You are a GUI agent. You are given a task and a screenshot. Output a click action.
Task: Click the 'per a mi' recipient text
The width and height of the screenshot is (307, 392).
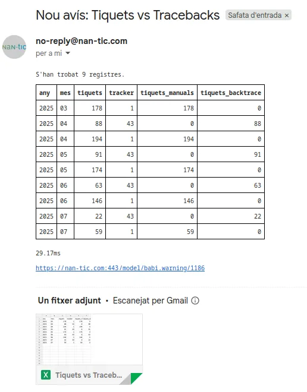pos(49,53)
